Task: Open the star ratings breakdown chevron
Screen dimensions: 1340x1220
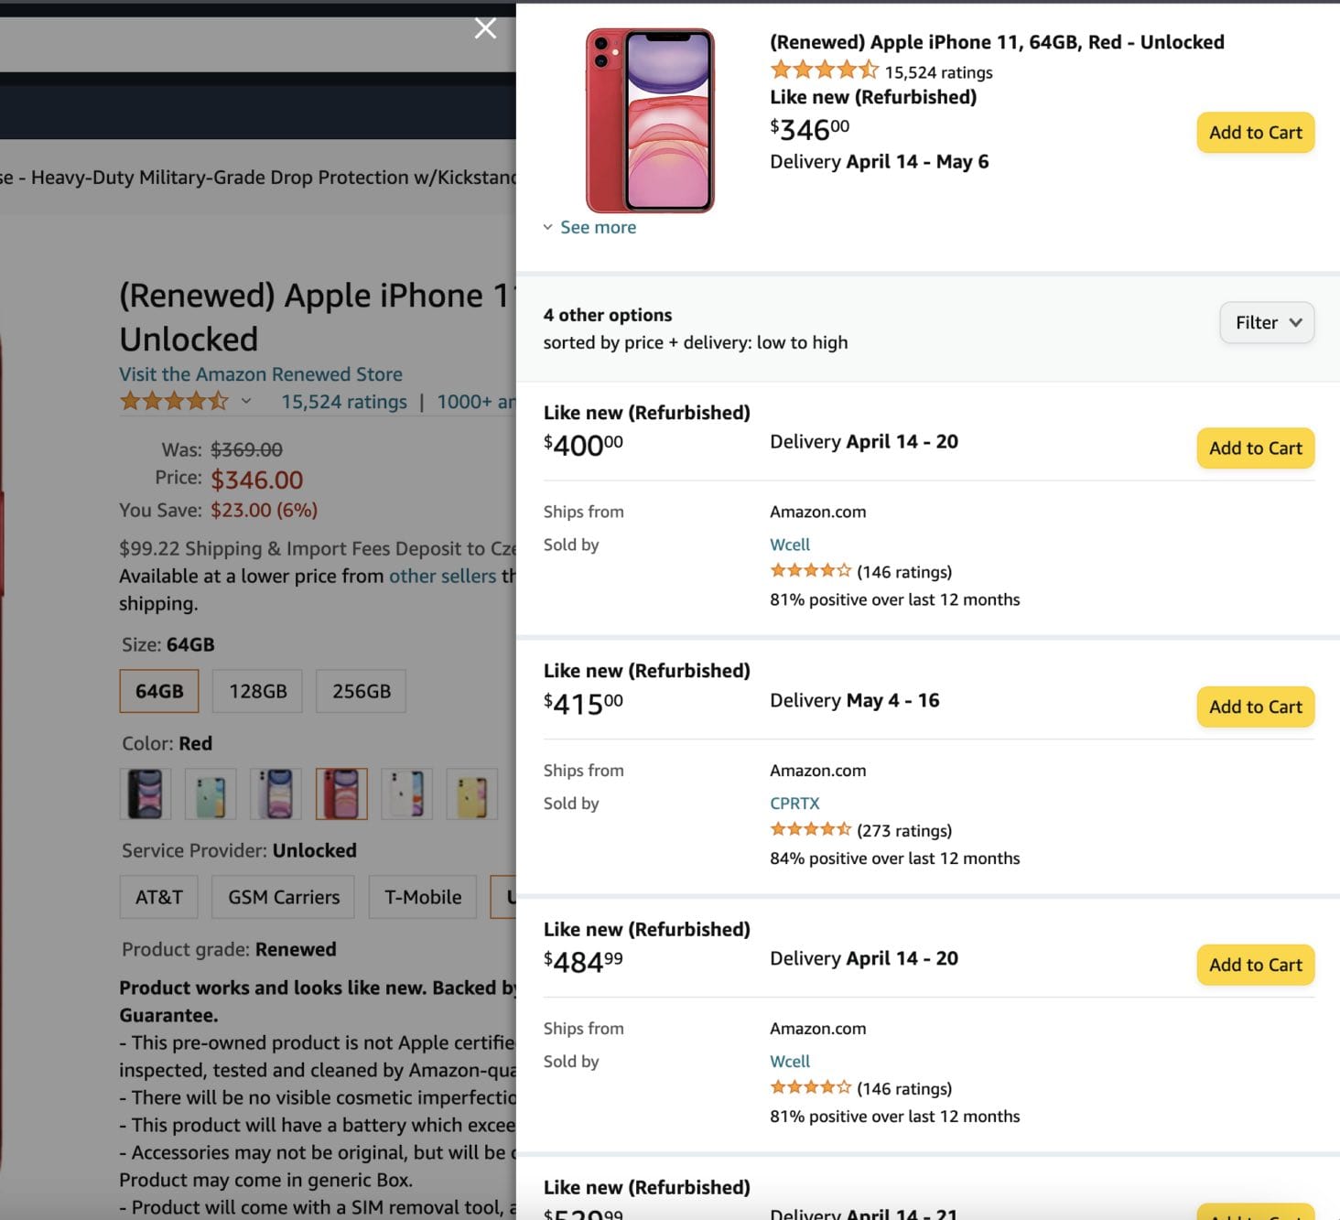Action: [245, 401]
